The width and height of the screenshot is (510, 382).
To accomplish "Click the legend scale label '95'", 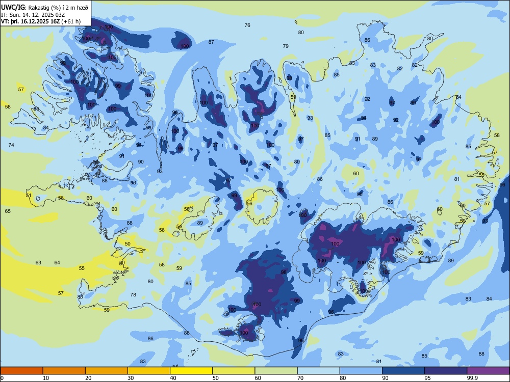I will coord(427,378).
